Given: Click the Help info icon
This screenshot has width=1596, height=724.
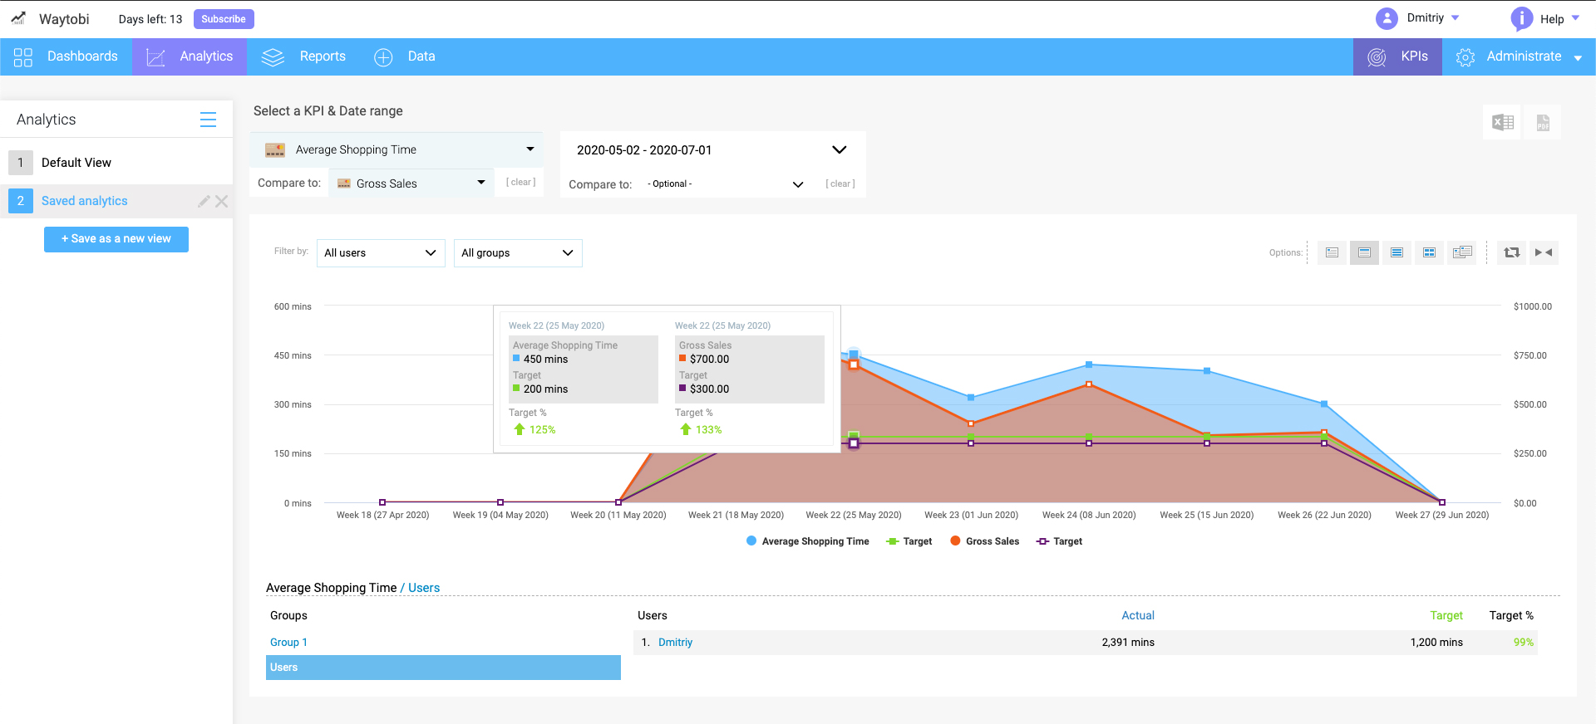Looking at the screenshot, I should [1521, 18].
